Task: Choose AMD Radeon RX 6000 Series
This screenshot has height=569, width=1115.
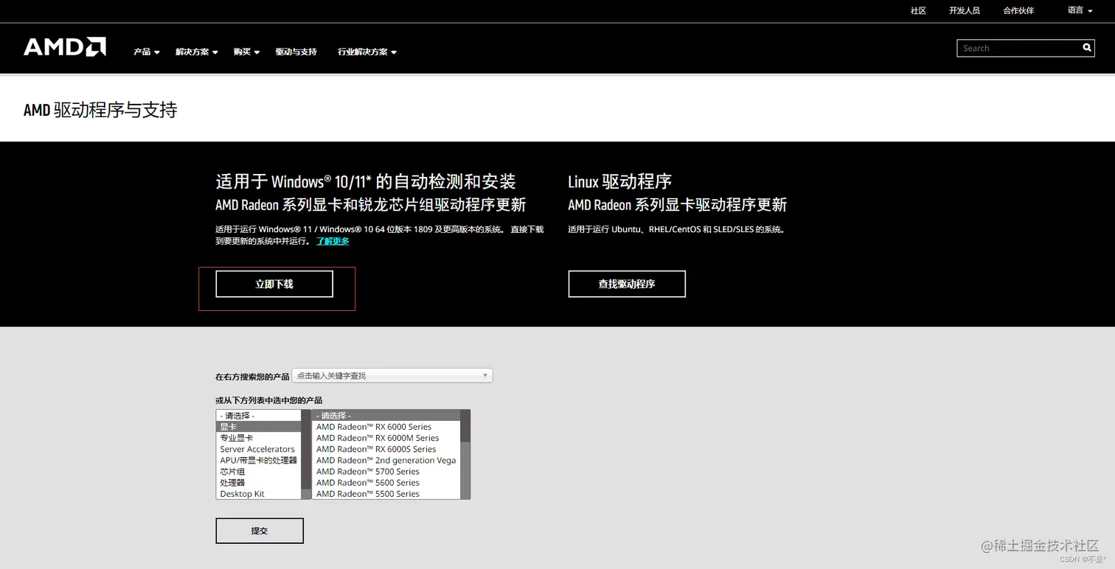Action: 386,427
